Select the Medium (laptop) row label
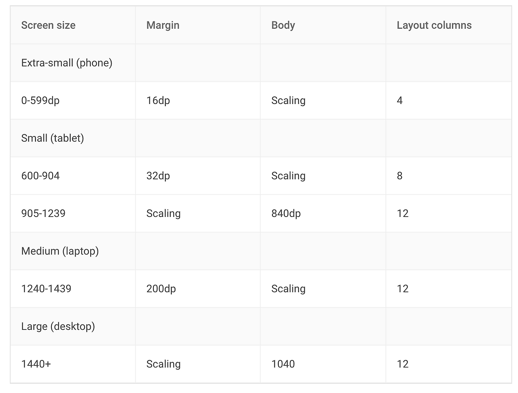The width and height of the screenshot is (518, 393). (60, 251)
